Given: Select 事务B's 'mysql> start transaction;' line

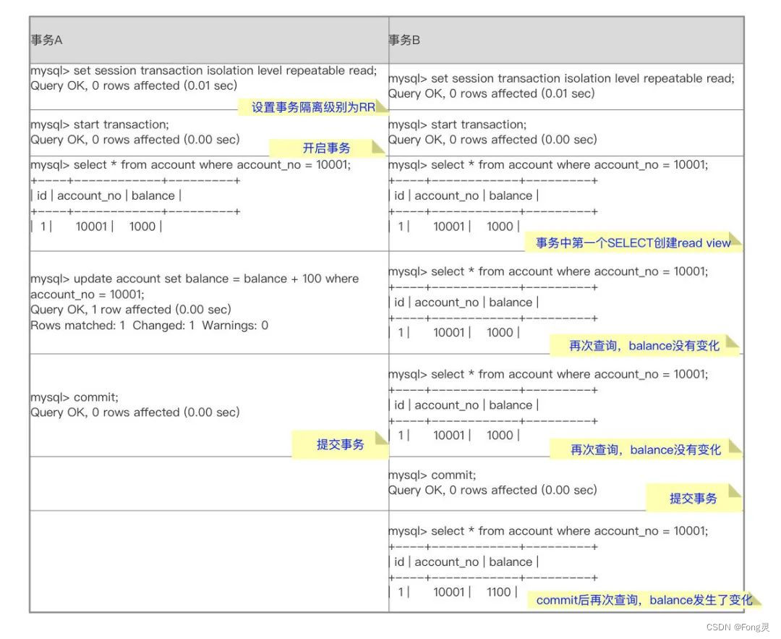Looking at the screenshot, I should click(457, 124).
